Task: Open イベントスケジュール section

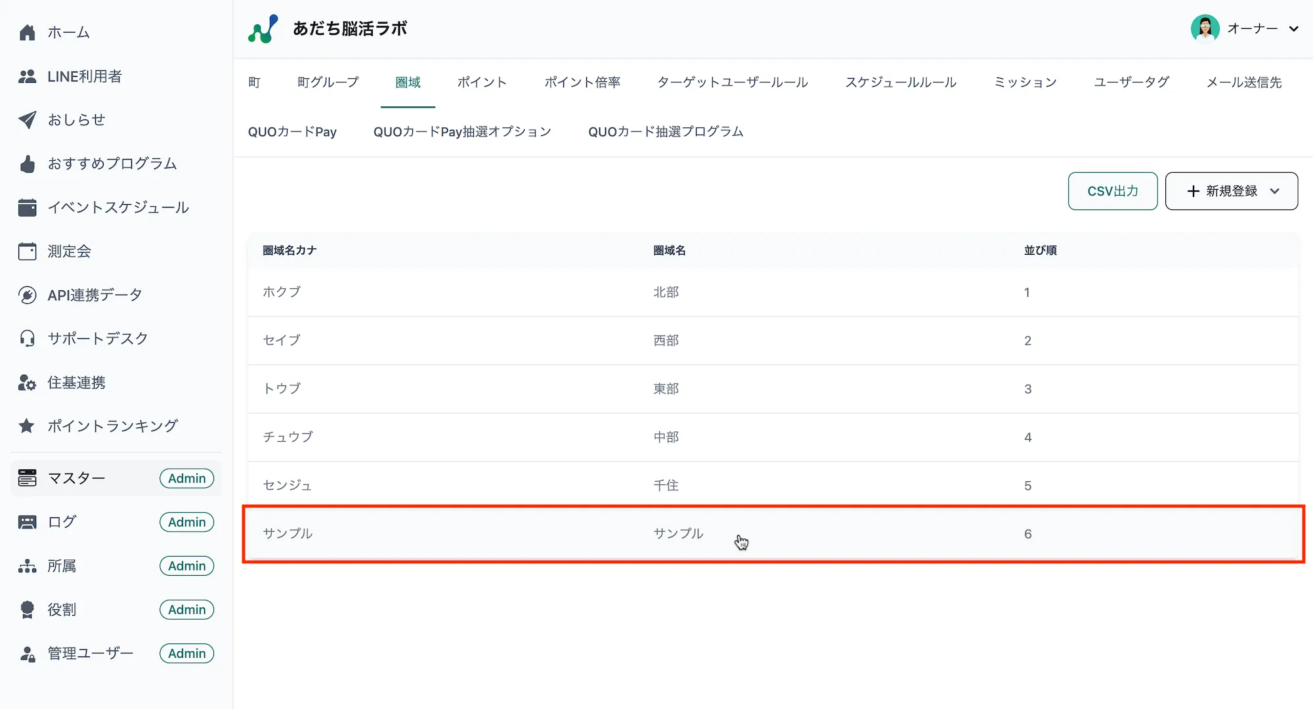Action: (x=119, y=207)
